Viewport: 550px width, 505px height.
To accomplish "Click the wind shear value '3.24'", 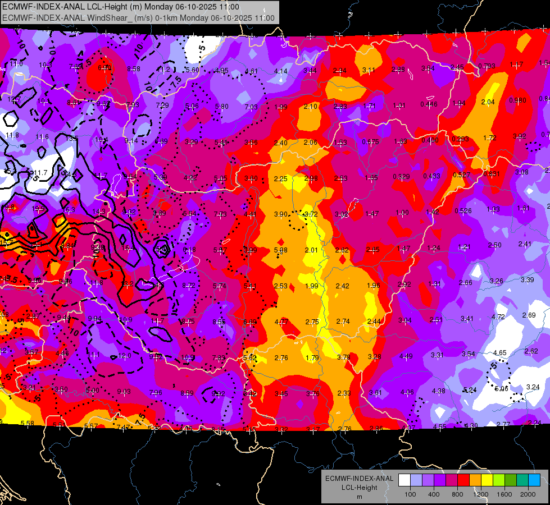I will (533, 387).
